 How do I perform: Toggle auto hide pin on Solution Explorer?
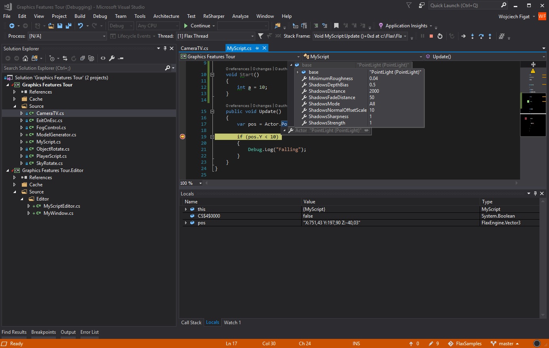(165, 48)
